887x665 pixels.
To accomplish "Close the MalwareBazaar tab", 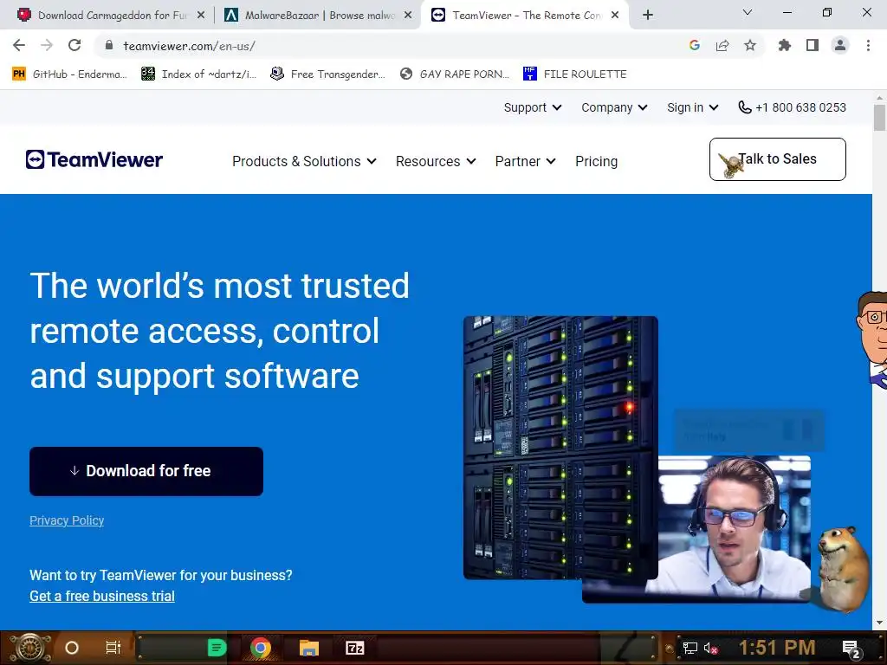I will point(408,16).
